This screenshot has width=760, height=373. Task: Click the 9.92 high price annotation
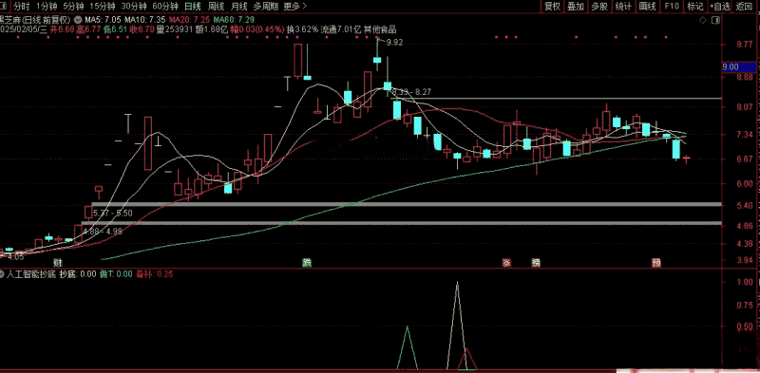tap(394, 42)
